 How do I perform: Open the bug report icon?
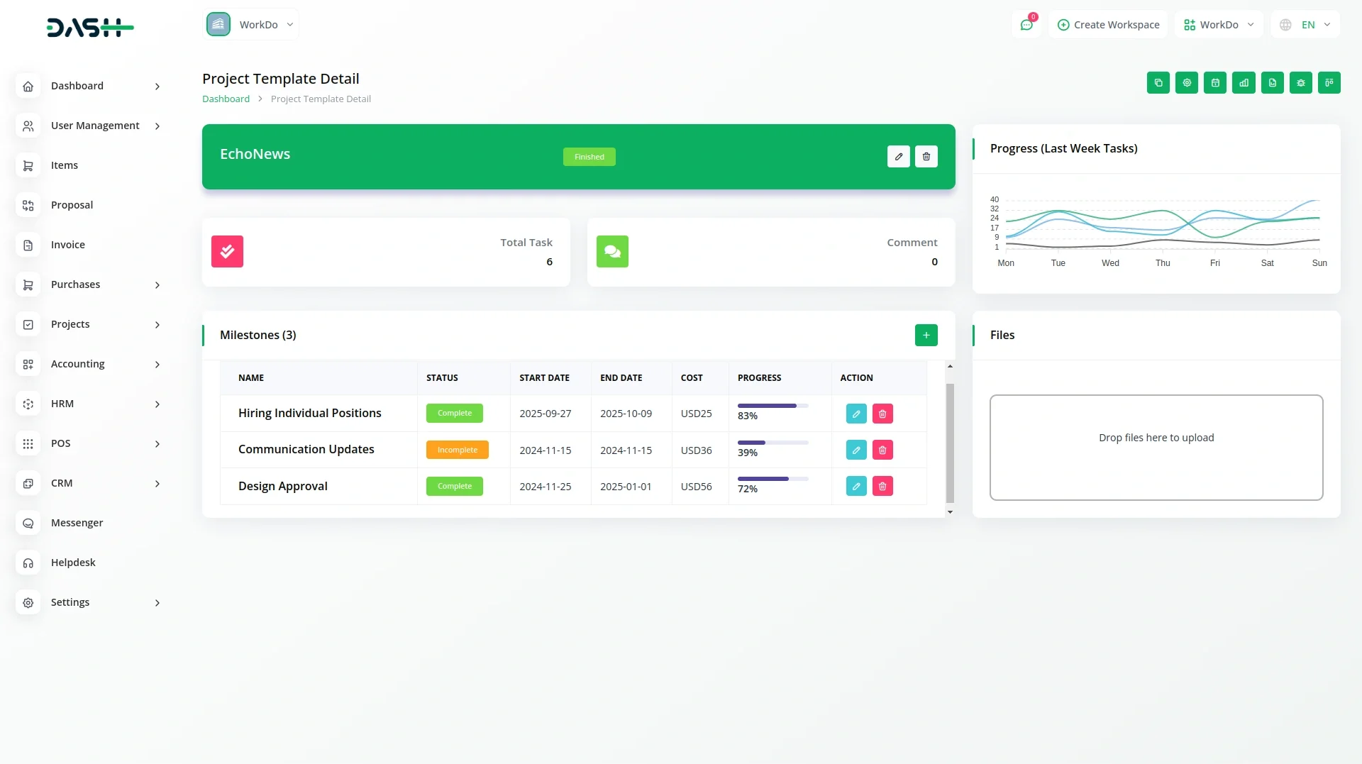pos(1300,83)
